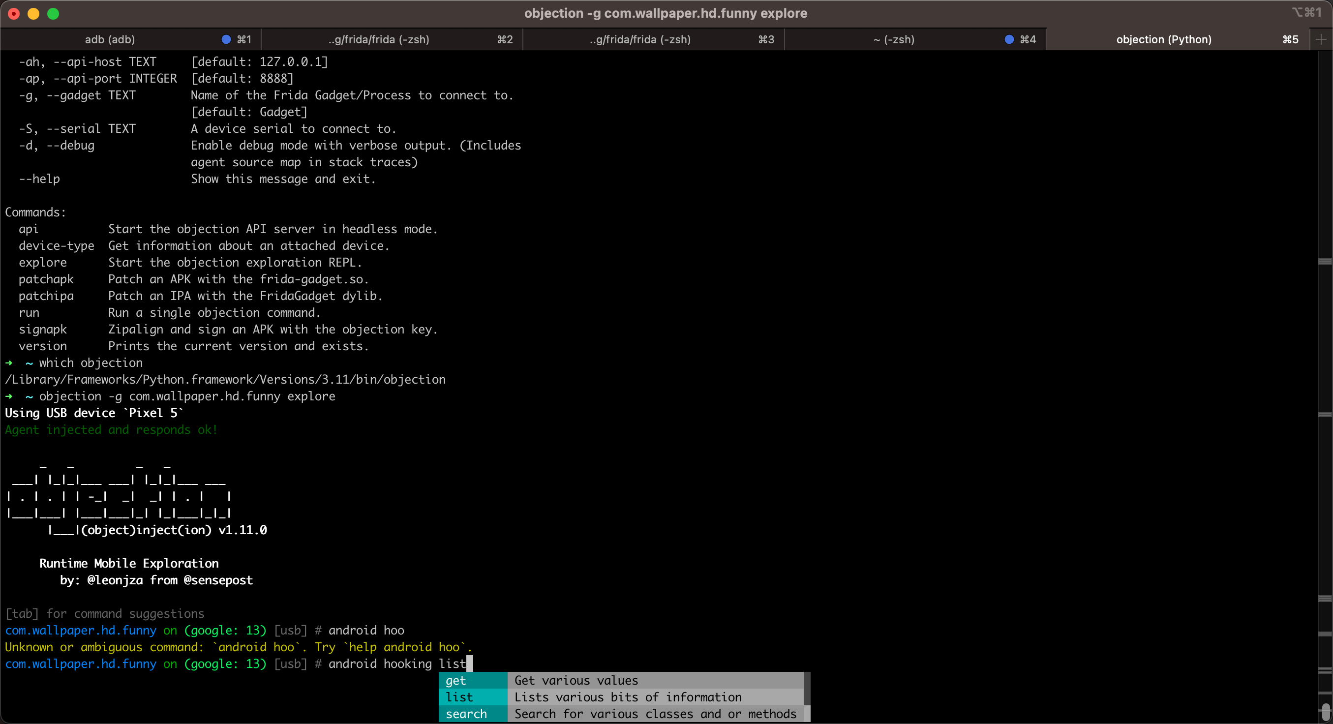Maximize the window with green button
This screenshot has height=724, width=1333.
[53, 13]
